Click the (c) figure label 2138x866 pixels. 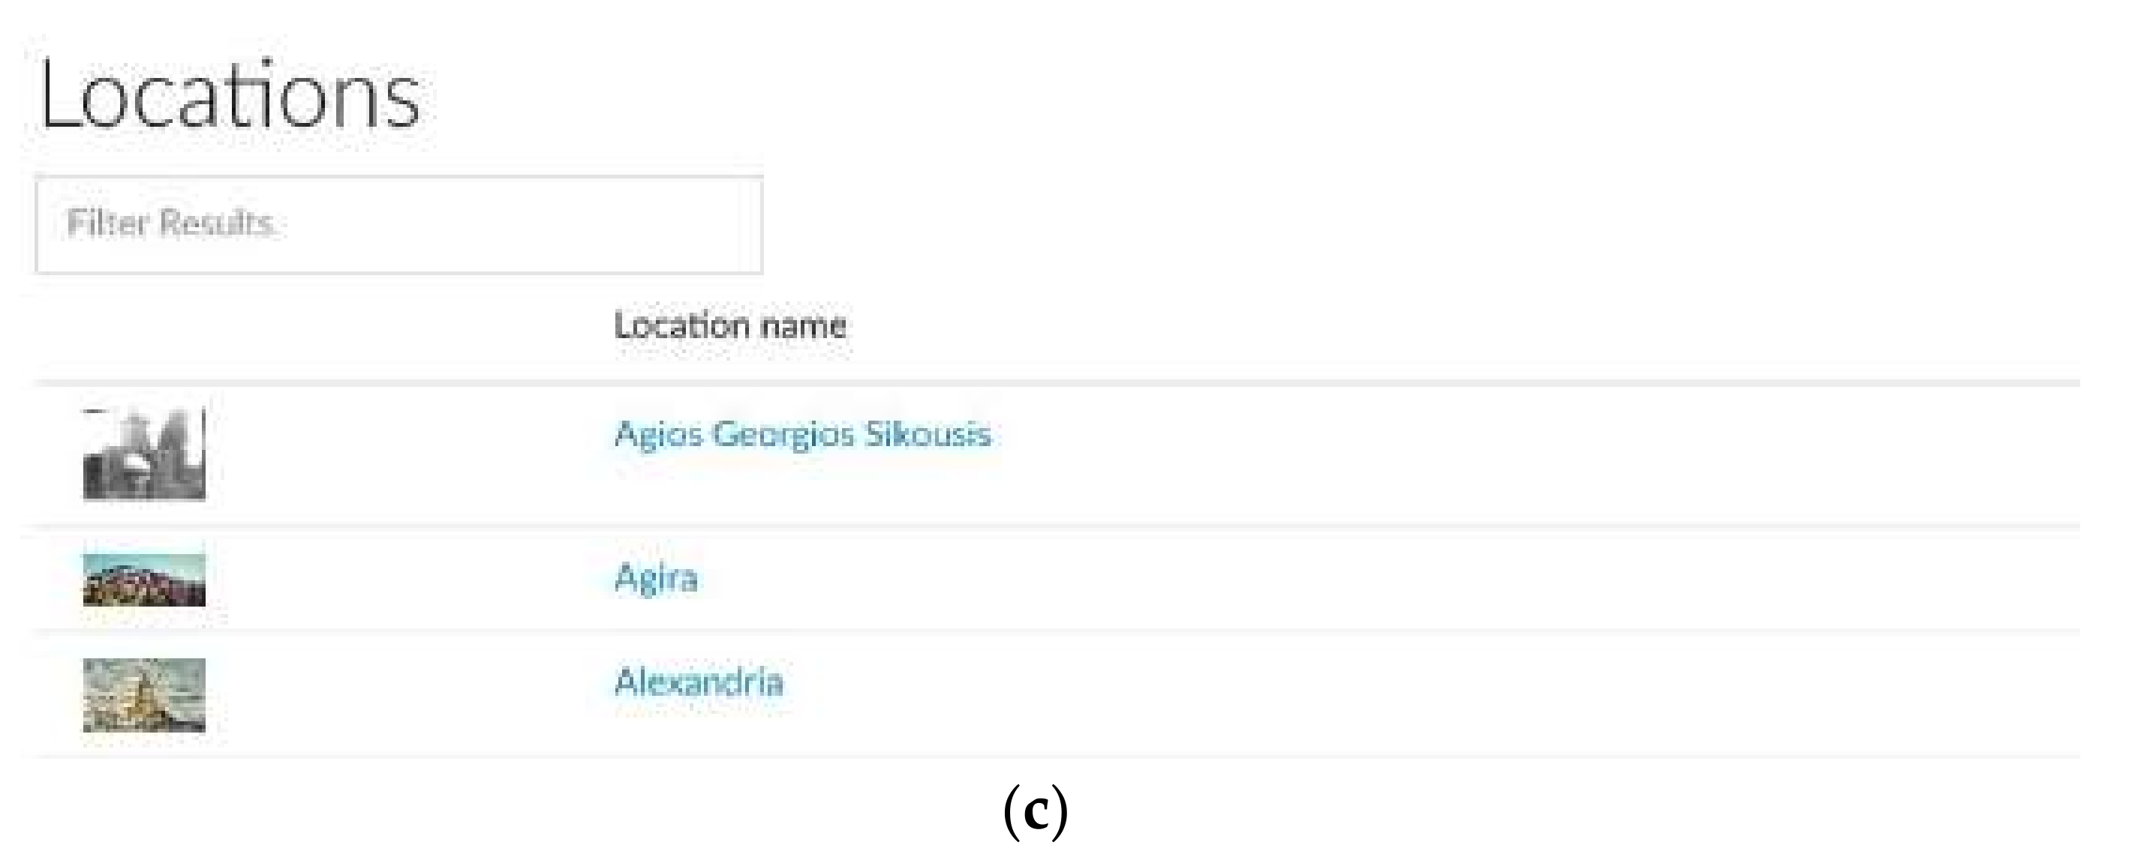coord(1035,811)
